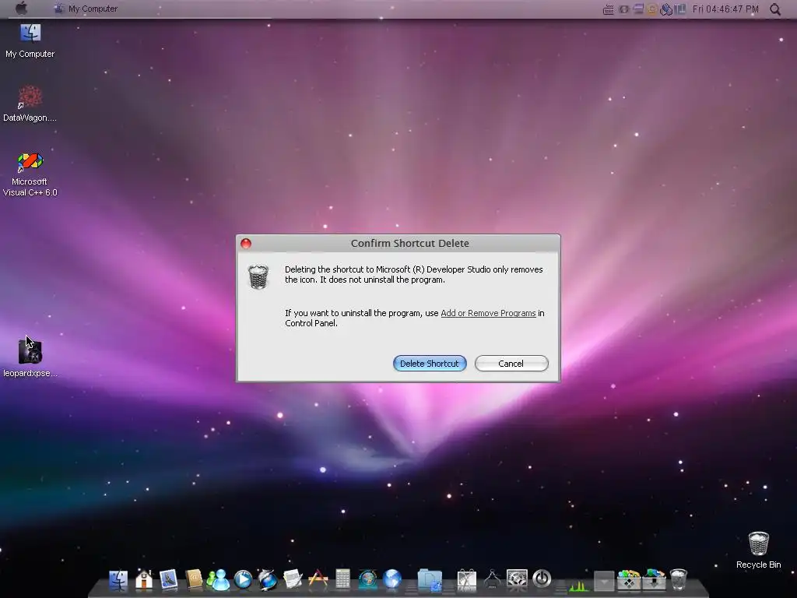Open the Vista-style orb globe dock icon
The width and height of the screenshot is (797, 598).
(367, 579)
